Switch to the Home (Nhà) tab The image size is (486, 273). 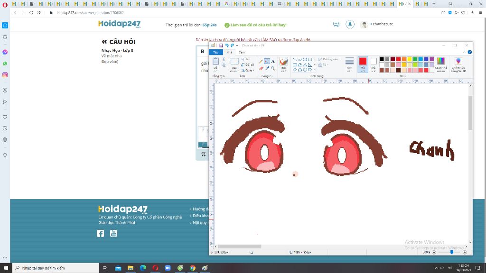229,52
